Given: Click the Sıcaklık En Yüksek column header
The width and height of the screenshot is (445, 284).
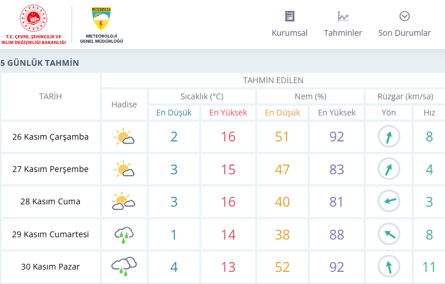Looking at the screenshot, I should [x=228, y=113].
